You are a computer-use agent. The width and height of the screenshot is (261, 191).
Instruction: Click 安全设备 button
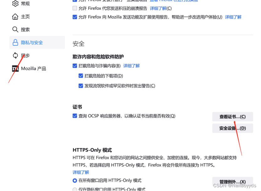click(232, 128)
